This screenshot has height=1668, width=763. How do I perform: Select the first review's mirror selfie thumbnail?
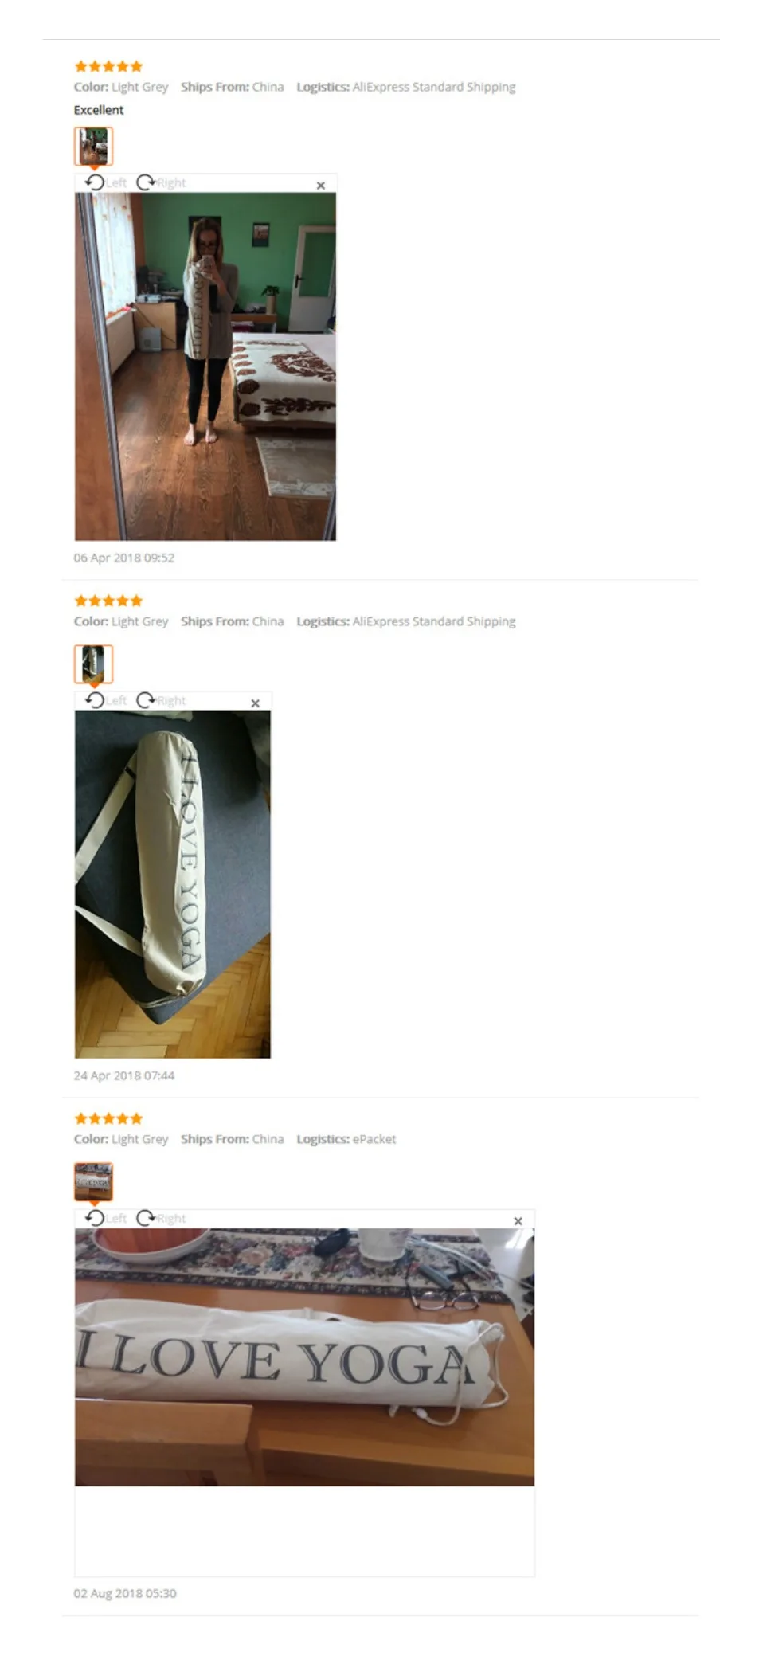click(x=93, y=147)
